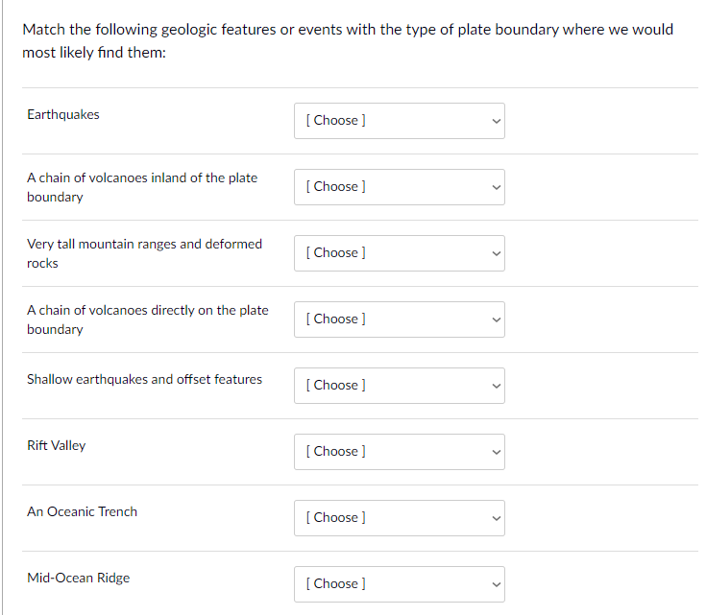
Task: Click the chevron arrow in the Earthquakes row
Action: 496,121
